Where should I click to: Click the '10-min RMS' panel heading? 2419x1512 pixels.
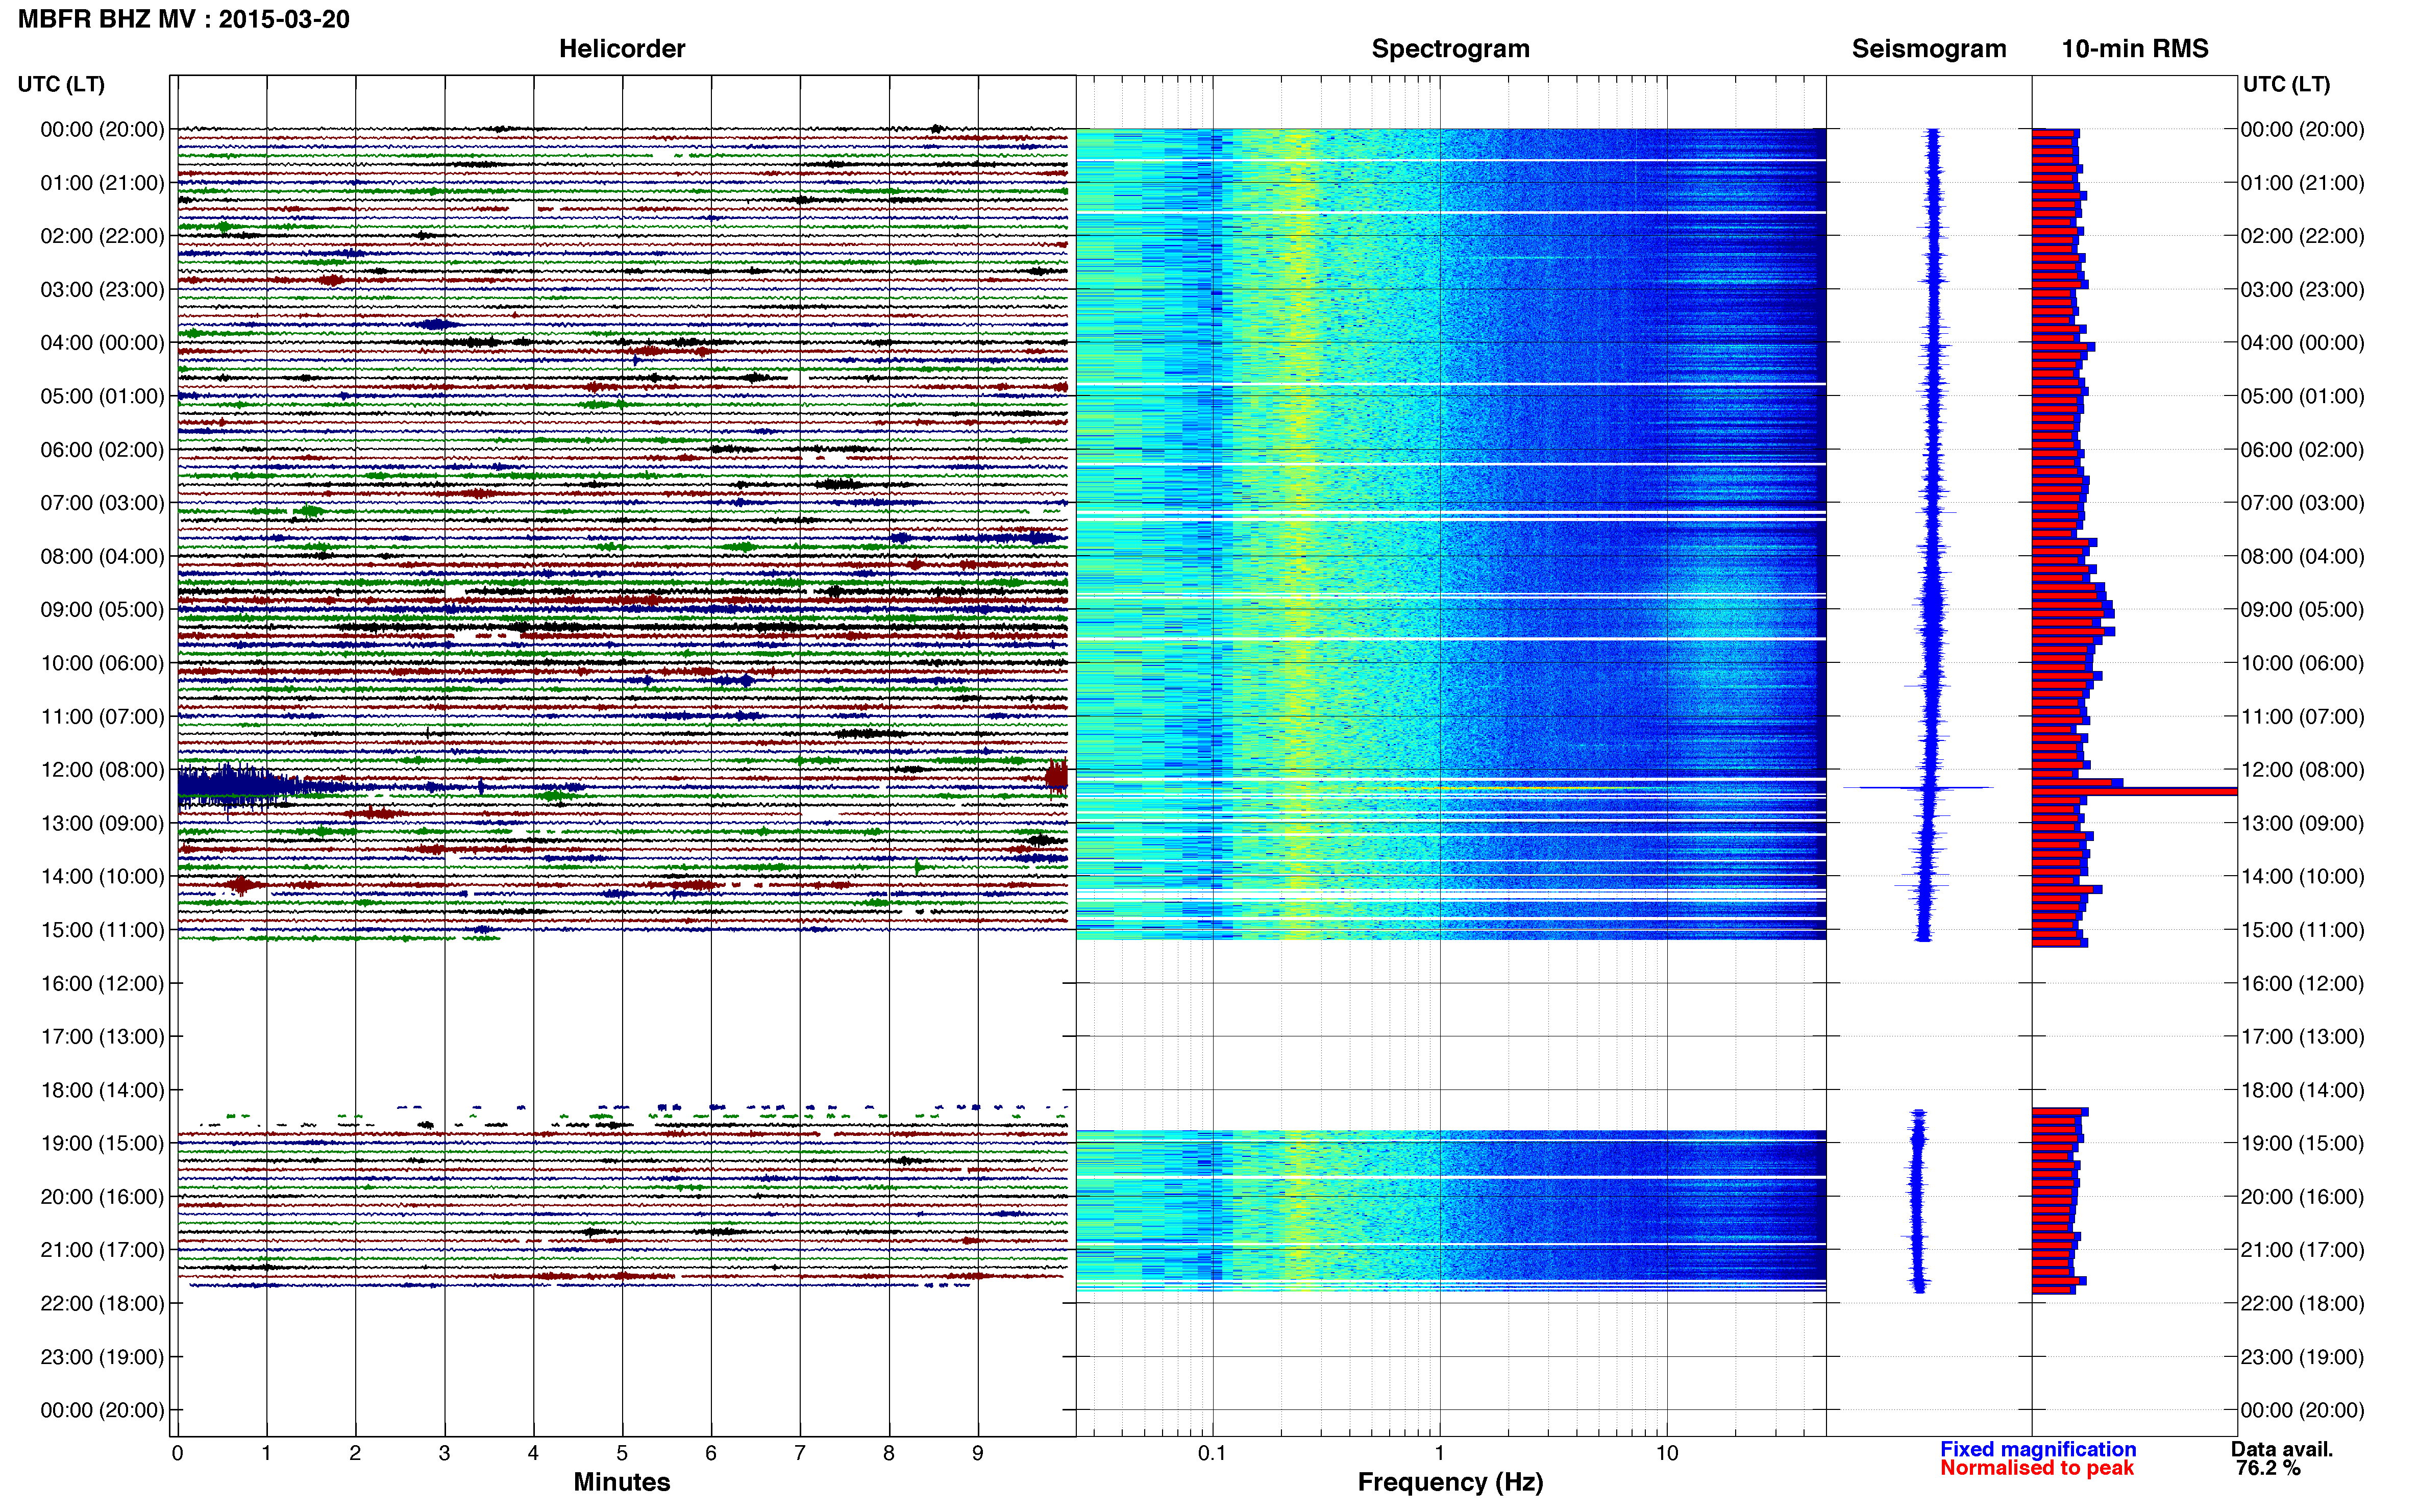tap(2135, 49)
